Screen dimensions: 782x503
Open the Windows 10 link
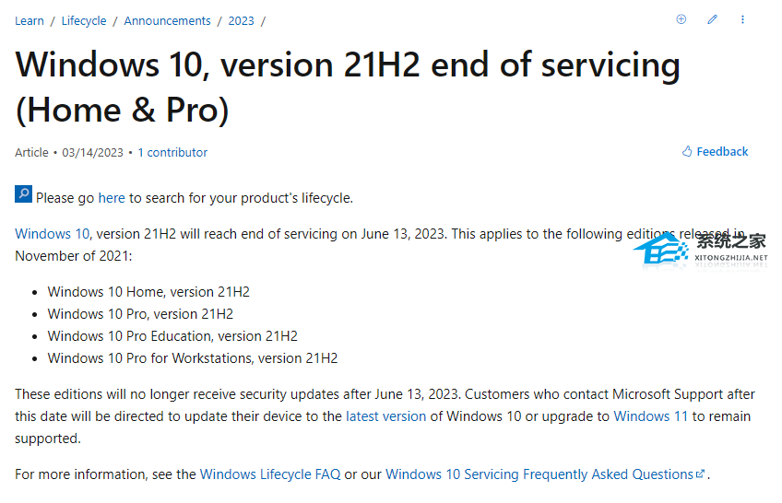coord(53,233)
